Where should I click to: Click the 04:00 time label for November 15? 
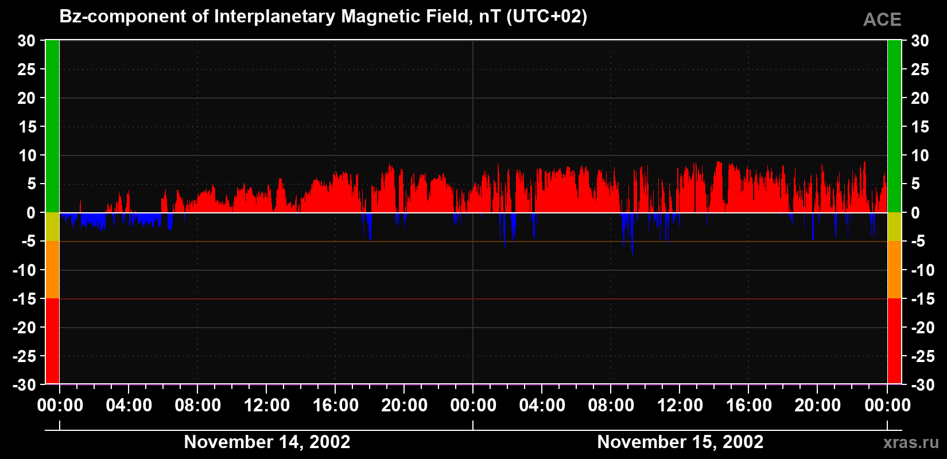point(542,406)
